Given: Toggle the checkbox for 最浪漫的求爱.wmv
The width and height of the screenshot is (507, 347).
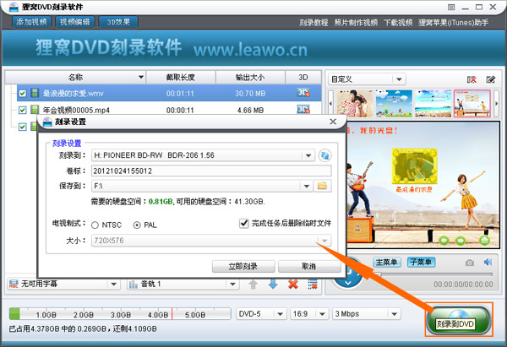Looking at the screenshot, I should (x=22, y=94).
